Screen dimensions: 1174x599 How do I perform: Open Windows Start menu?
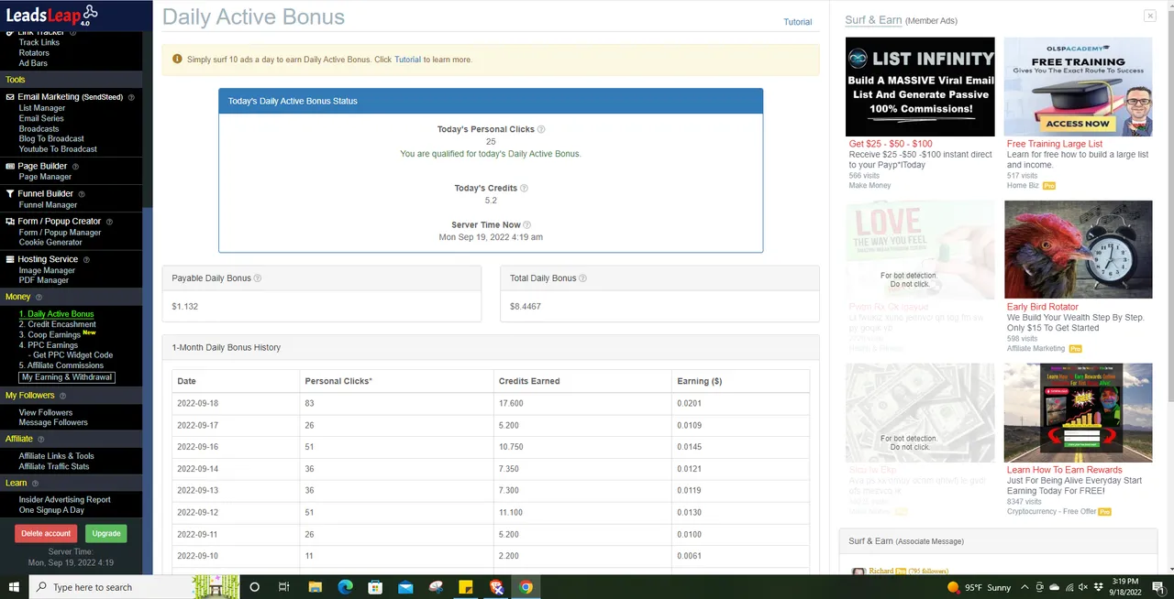click(x=14, y=587)
